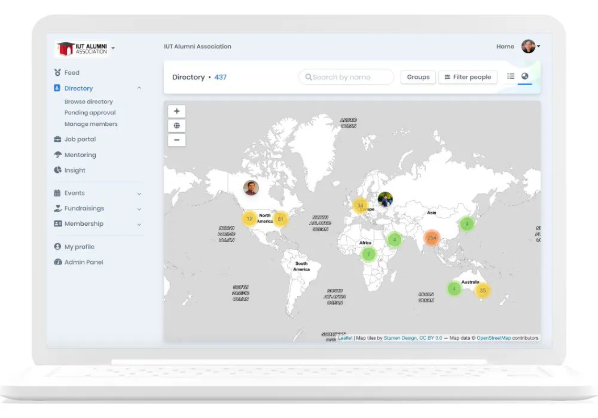Open the cluster of 34 in Europe
598x418 pixels.
point(360,205)
